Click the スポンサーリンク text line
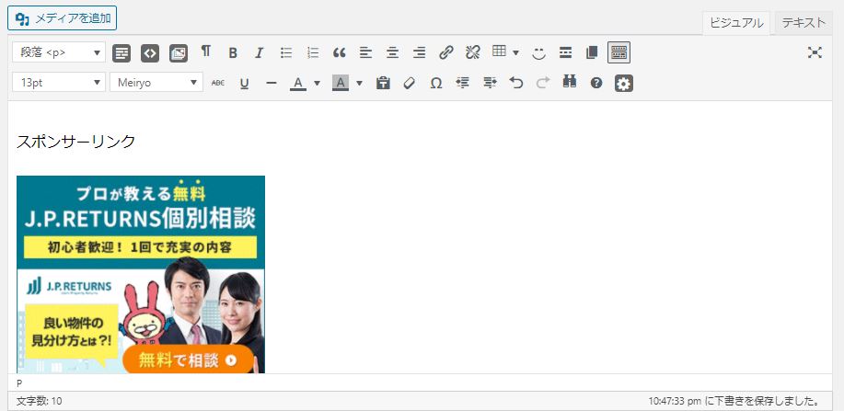This screenshot has width=844, height=411. 75,142
